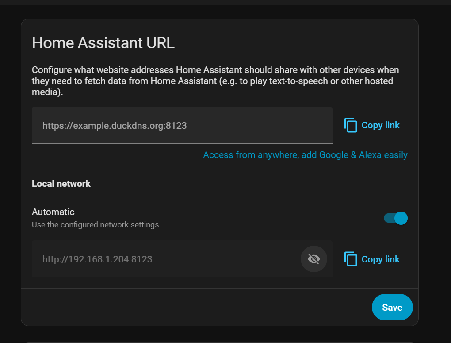The width and height of the screenshot is (451, 343).
Task: Click the "Automatic" setting label
Action: point(53,212)
